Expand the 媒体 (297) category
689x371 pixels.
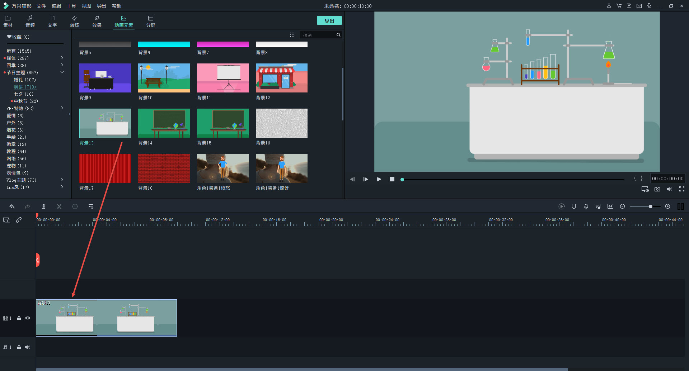click(x=62, y=58)
